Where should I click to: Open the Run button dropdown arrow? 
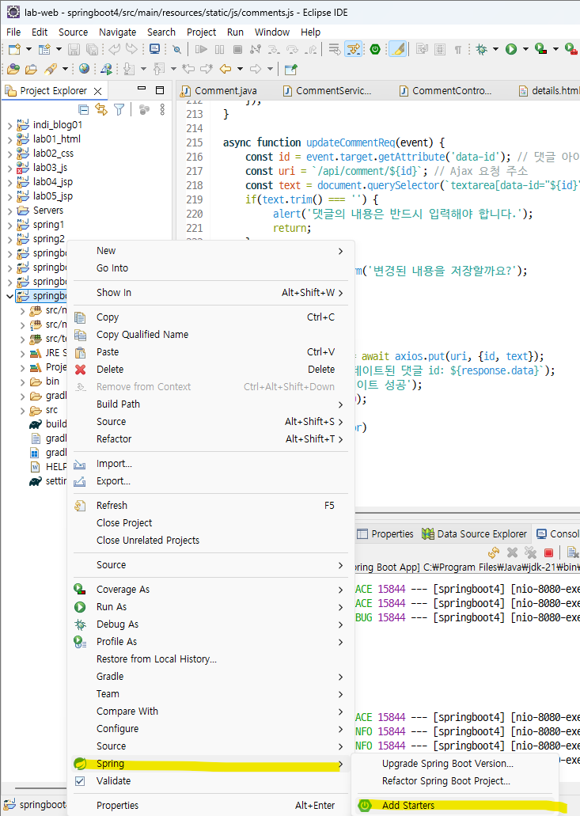[x=525, y=49]
